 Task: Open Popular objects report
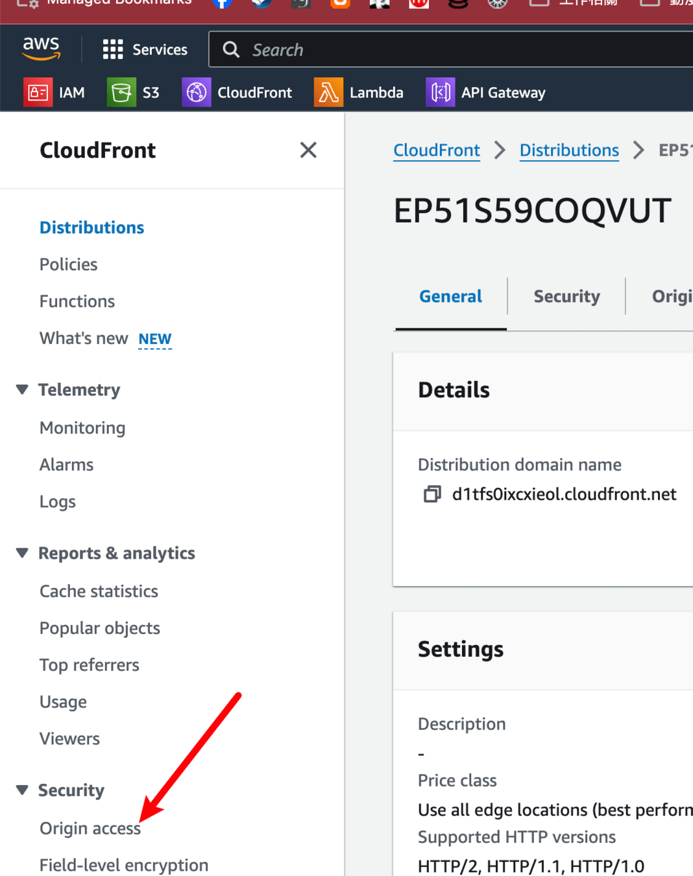99,629
